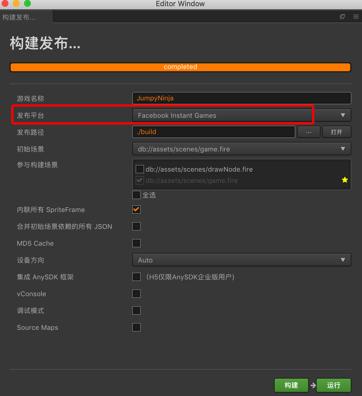The image size is (362, 396).
Task: Expand the 初始场景 game.fire dropdown
Action: pyautogui.click(x=242, y=149)
